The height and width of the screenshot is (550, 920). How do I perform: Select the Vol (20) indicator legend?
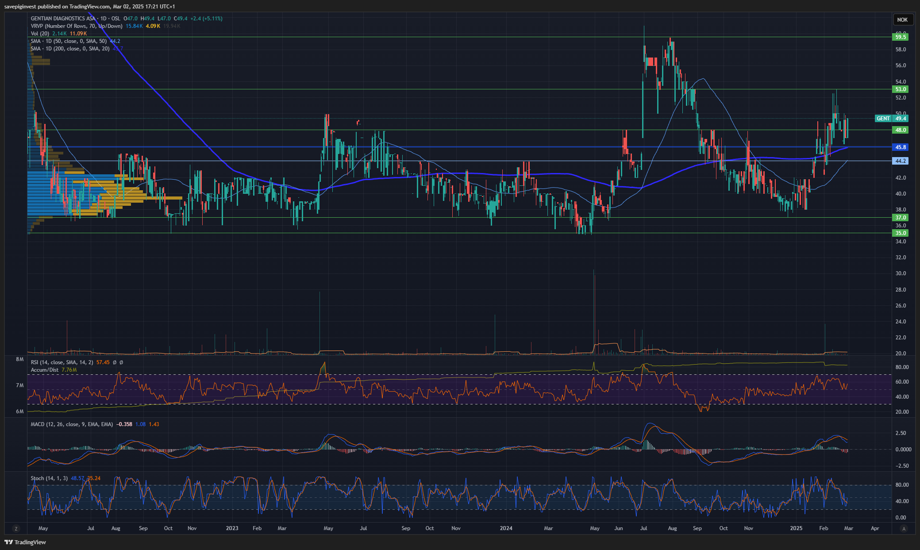40,34
